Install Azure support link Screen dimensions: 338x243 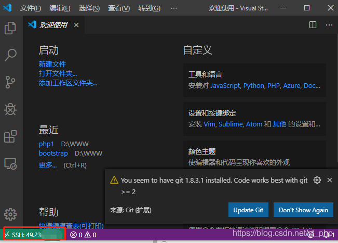[x=292, y=86]
